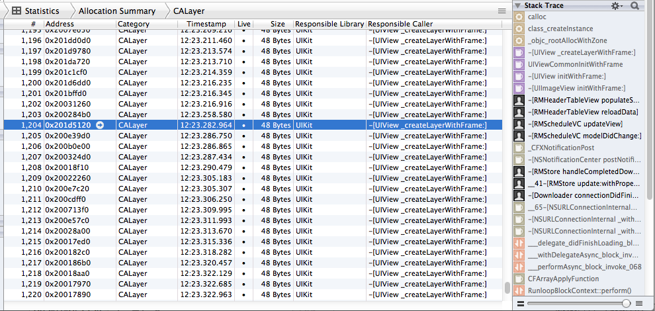Click the focus arrow beside address 0x201d5120
This screenshot has width=655, height=311.
pos(100,125)
